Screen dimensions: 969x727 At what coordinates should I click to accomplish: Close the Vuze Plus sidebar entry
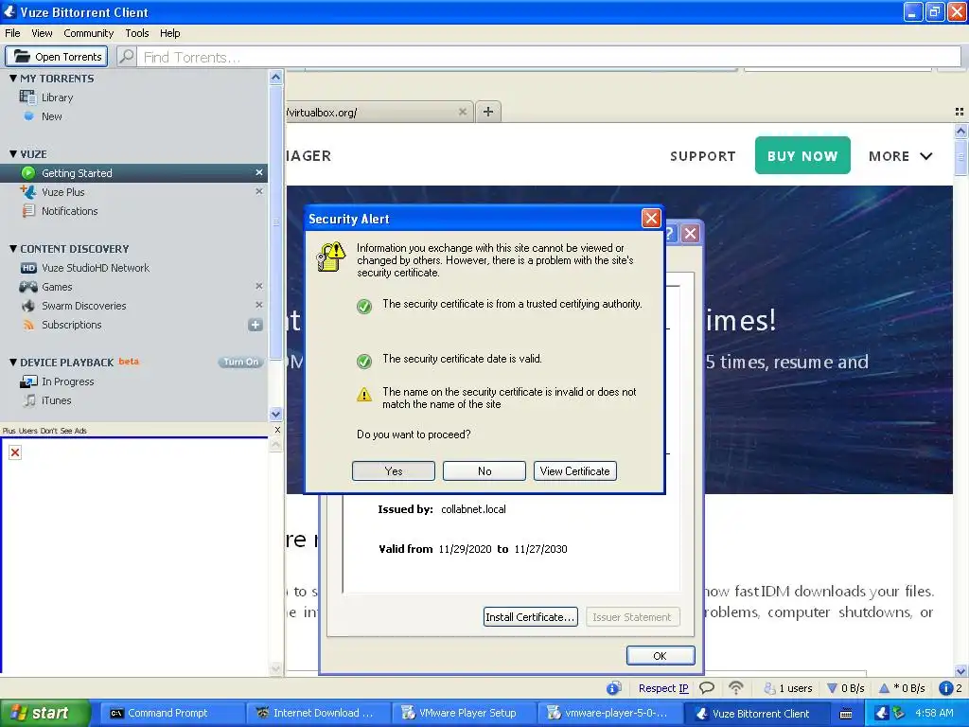click(x=259, y=191)
